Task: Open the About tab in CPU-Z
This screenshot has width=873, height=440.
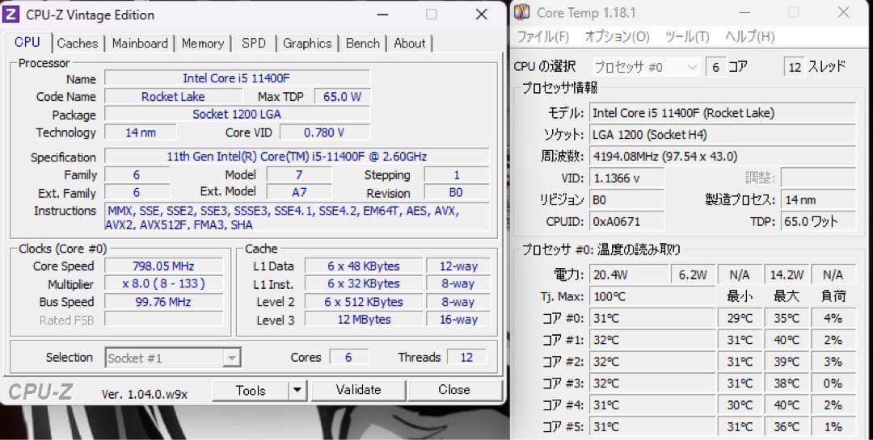Action: pyautogui.click(x=410, y=44)
